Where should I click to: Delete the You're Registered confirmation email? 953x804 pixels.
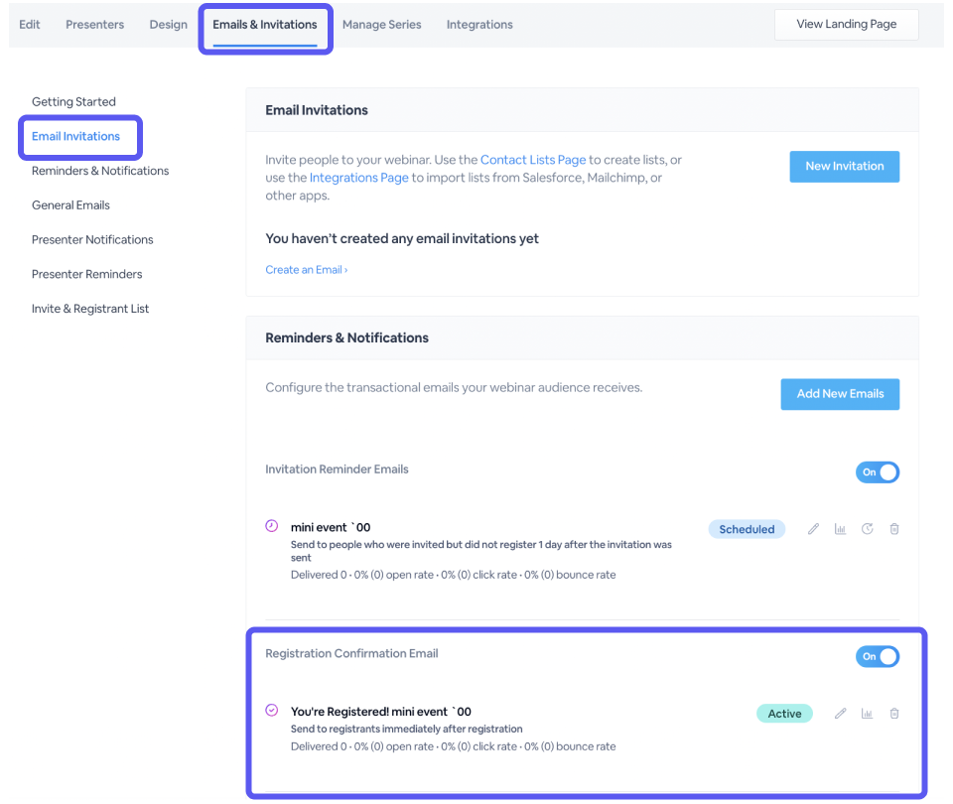point(894,714)
